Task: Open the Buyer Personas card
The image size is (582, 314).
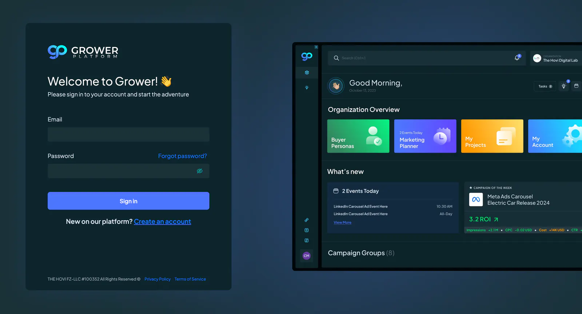Action: 358,136
